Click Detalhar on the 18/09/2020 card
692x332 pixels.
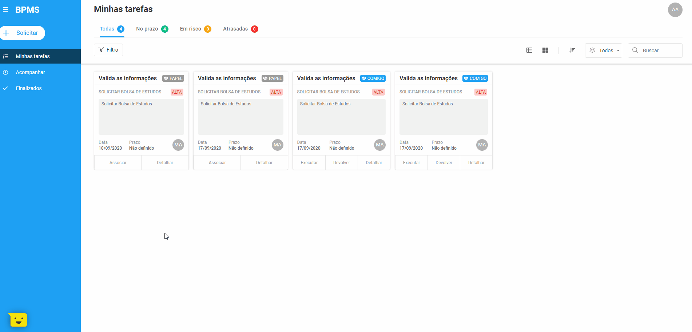click(165, 163)
